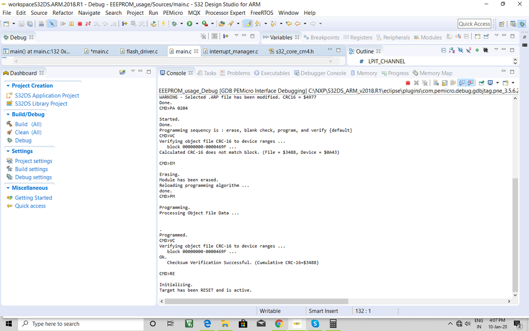Click the Clear Console icon
The image size is (529, 331).
pos(436,83)
